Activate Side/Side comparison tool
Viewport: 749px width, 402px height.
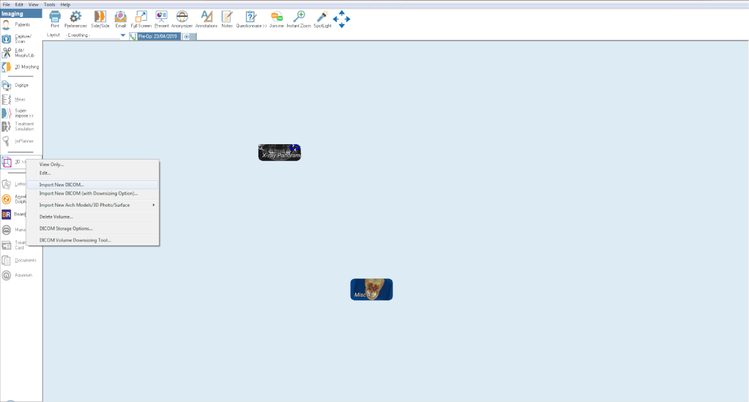[x=100, y=17]
